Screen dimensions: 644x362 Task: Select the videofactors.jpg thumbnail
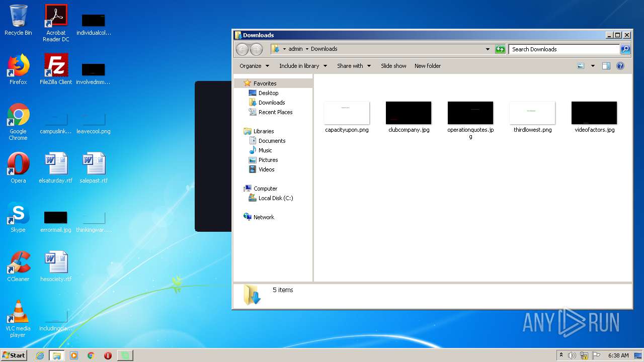[594, 117]
